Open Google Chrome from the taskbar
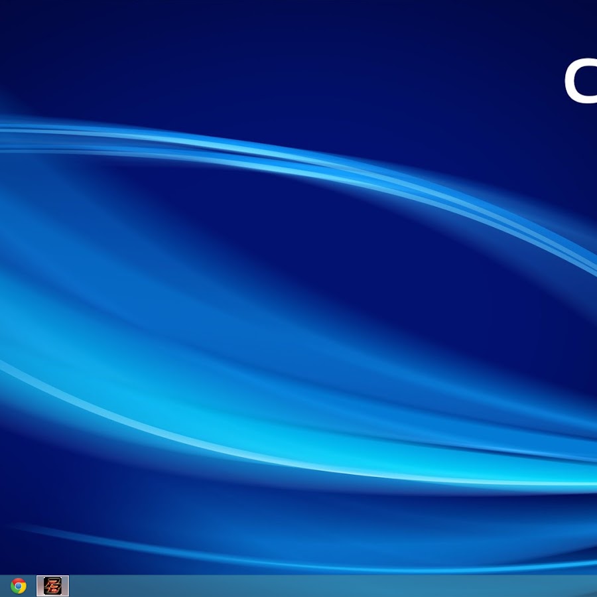This screenshot has width=597, height=597. tap(19, 586)
